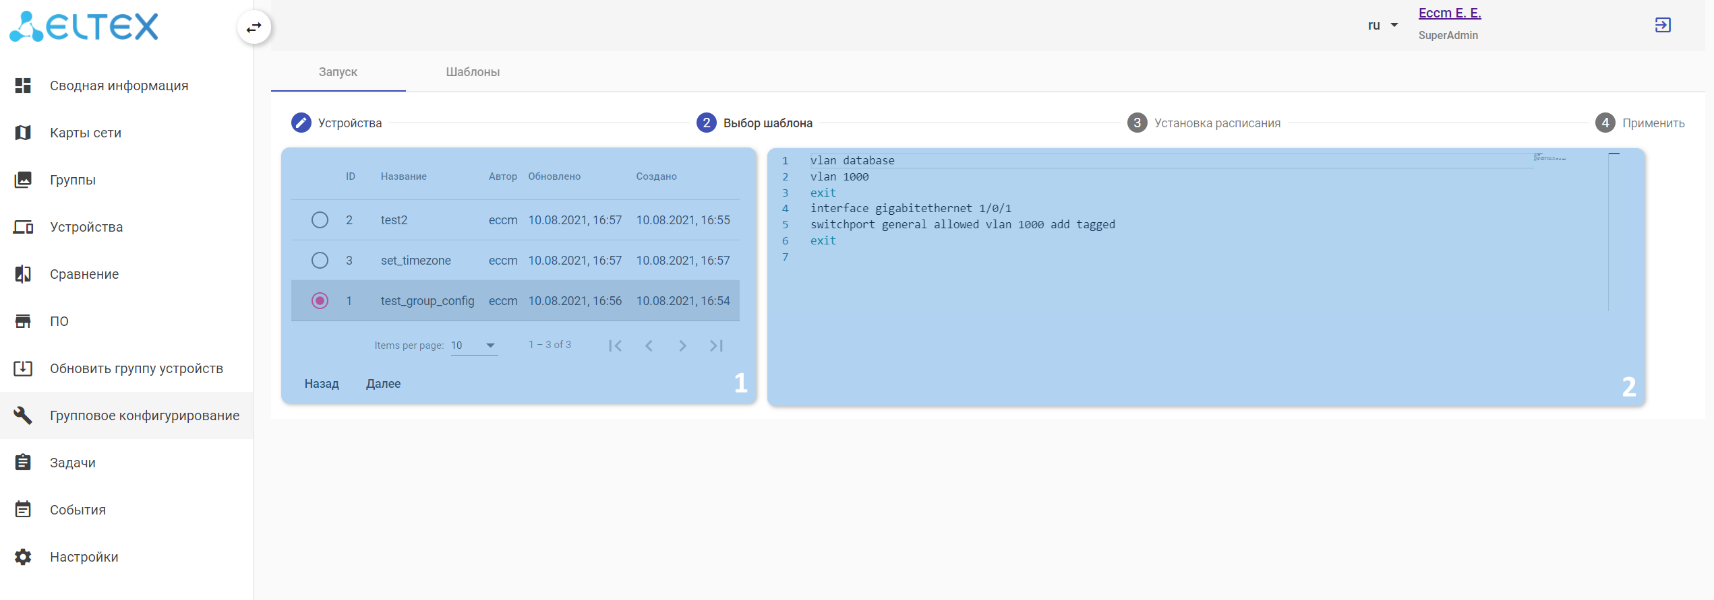Click the Установка расписания step label
The width and height of the screenshot is (1714, 600).
(x=1217, y=123)
